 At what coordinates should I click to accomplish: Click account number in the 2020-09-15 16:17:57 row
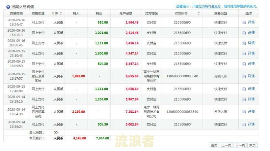tap(182, 76)
